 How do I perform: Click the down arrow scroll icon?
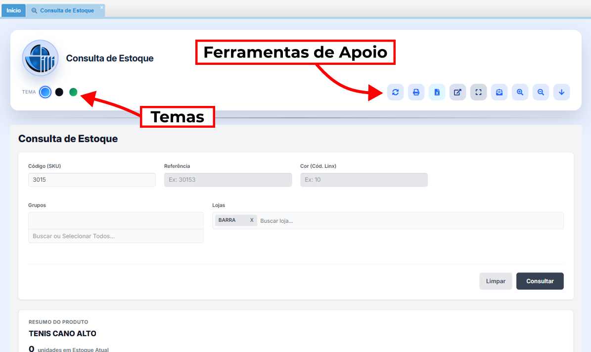[562, 92]
